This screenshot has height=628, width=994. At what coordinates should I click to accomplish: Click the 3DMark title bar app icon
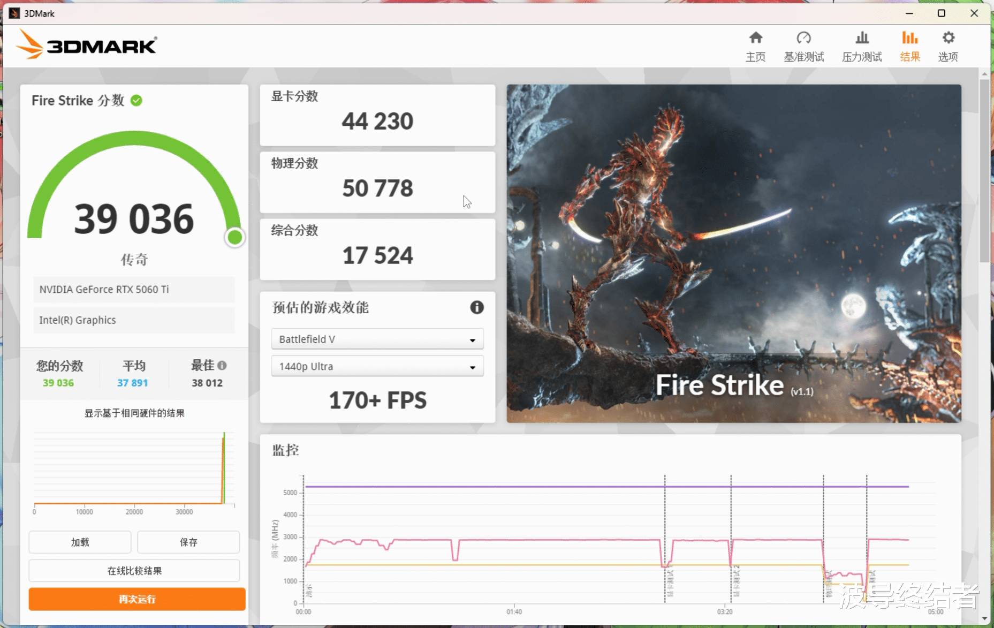[14, 13]
